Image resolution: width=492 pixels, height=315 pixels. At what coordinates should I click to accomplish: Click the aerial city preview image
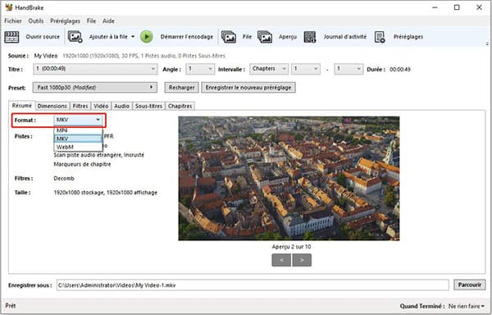pyautogui.click(x=289, y=179)
